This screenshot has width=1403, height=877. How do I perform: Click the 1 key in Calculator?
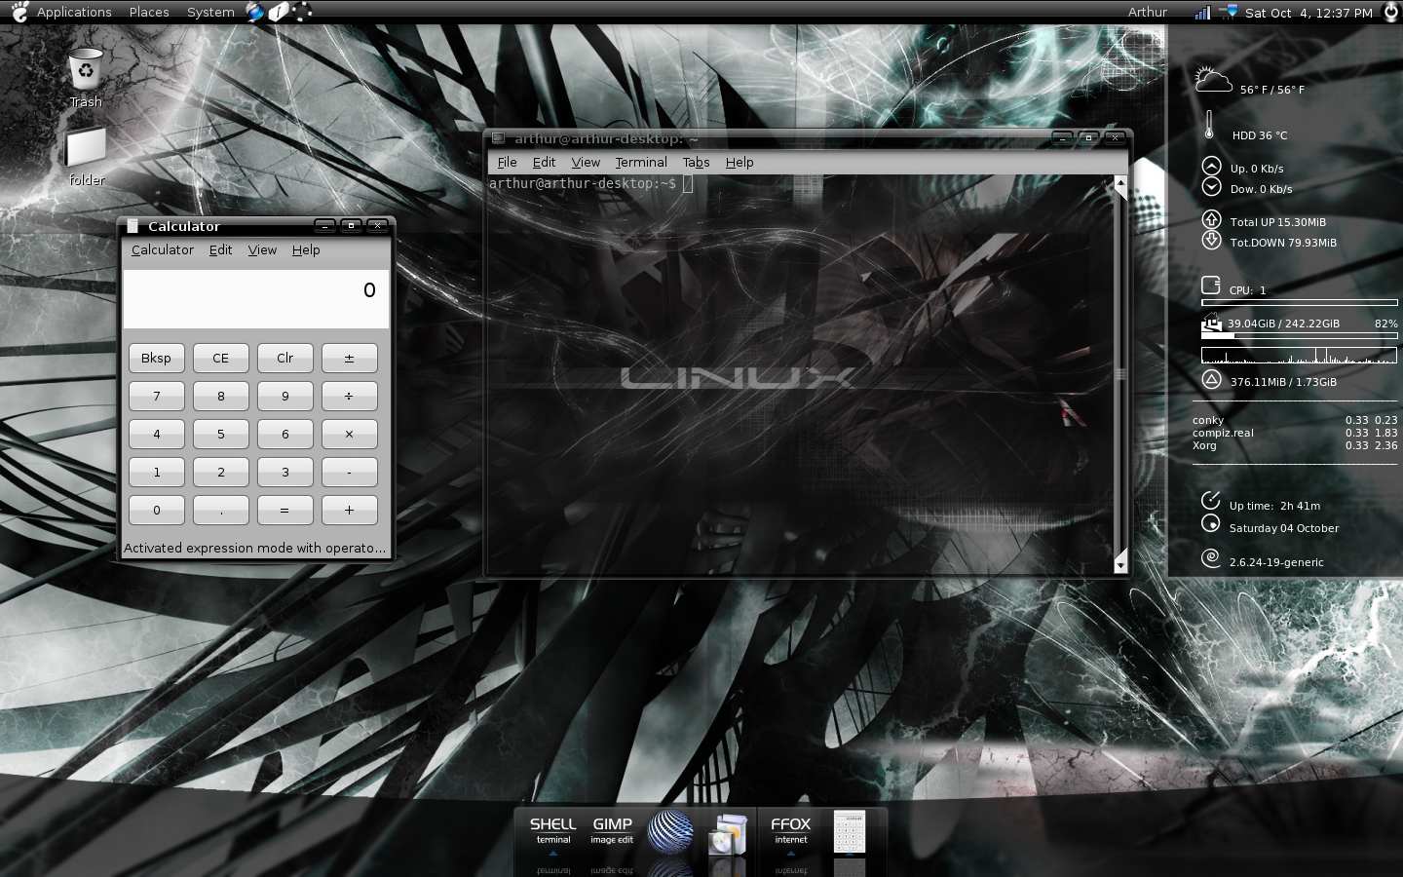pyautogui.click(x=156, y=472)
